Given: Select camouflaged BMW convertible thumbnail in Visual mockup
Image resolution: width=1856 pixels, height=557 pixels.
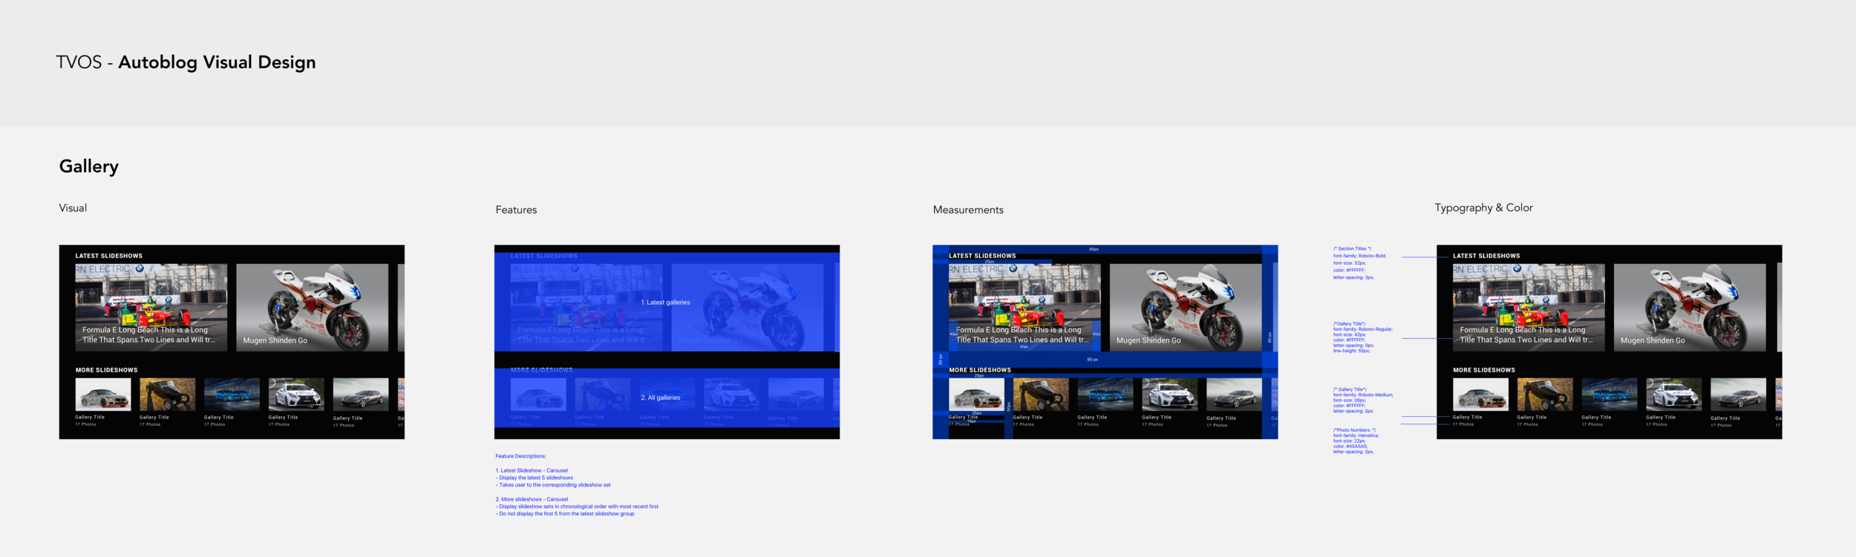Looking at the screenshot, I should 103,394.
